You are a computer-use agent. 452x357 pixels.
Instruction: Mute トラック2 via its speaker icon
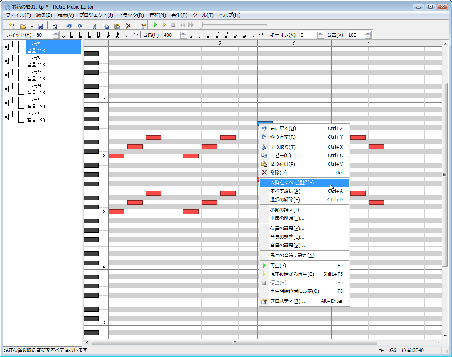click(8, 61)
